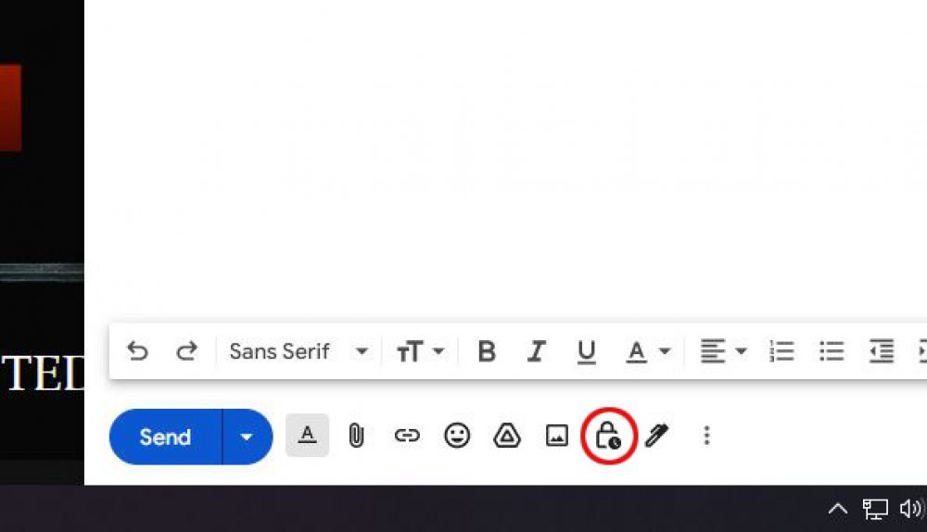Insert signature with the pen icon
927x532 pixels.
coord(656,436)
